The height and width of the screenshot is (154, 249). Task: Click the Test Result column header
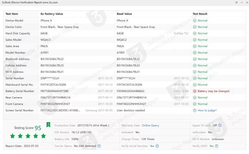click(200, 14)
